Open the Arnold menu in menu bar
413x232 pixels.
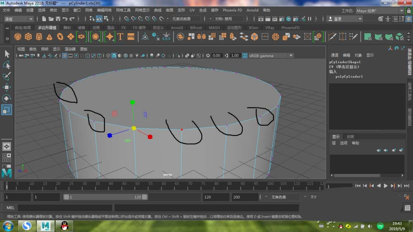point(252,10)
